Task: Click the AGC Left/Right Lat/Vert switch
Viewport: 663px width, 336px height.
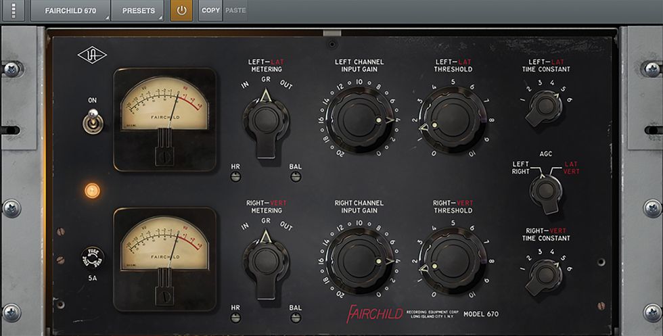Action: click(x=545, y=189)
